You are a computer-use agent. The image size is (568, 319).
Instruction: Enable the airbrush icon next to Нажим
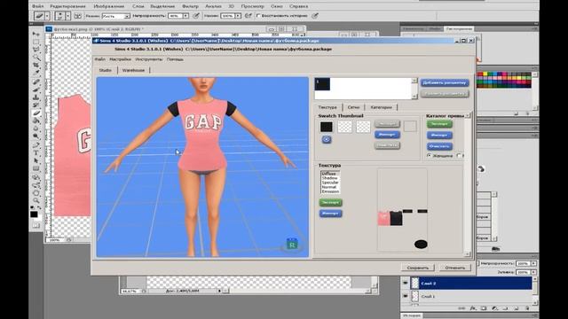248,16
